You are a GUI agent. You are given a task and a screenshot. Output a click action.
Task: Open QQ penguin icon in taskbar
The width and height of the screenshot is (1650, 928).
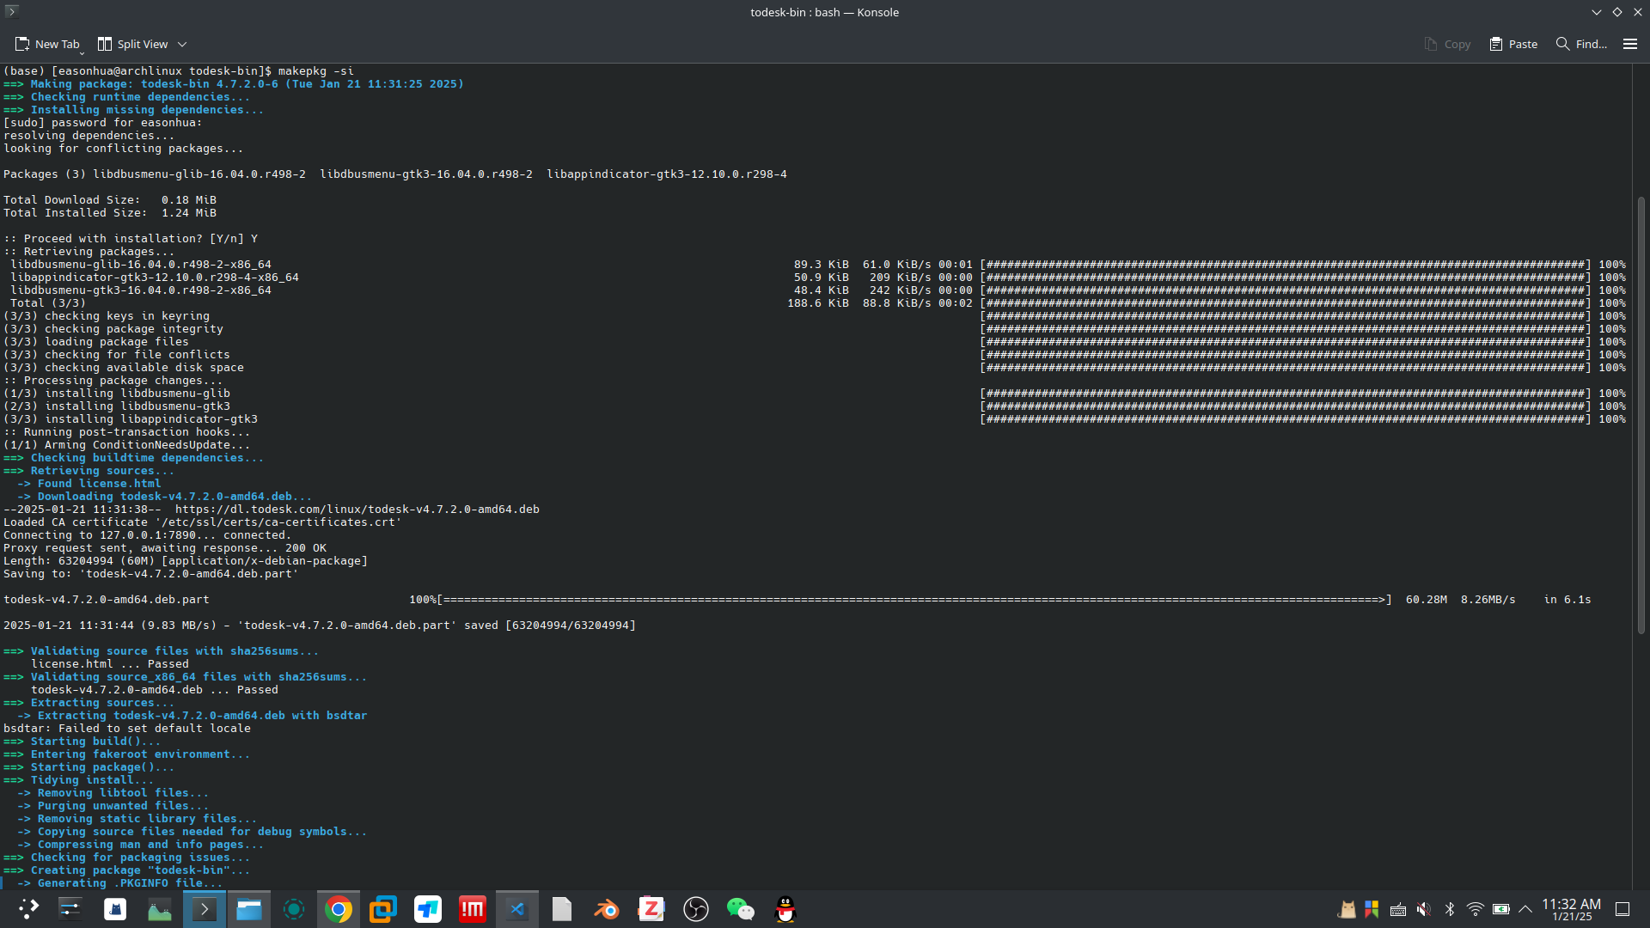[785, 909]
